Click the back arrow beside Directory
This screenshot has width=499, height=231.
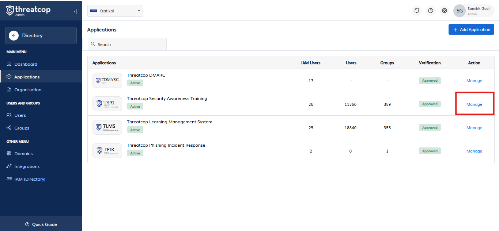point(14,35)
